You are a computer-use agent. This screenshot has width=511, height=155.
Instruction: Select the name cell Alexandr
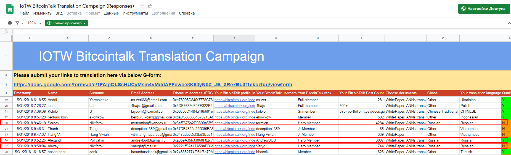pyautogui.click(x=68, y=140)
